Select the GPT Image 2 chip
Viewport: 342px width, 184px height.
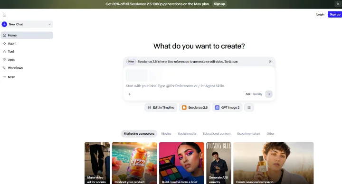227,108
